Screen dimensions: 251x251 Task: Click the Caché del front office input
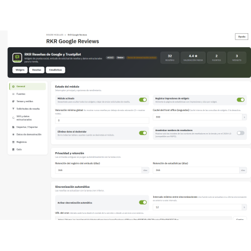coord(198,117)
